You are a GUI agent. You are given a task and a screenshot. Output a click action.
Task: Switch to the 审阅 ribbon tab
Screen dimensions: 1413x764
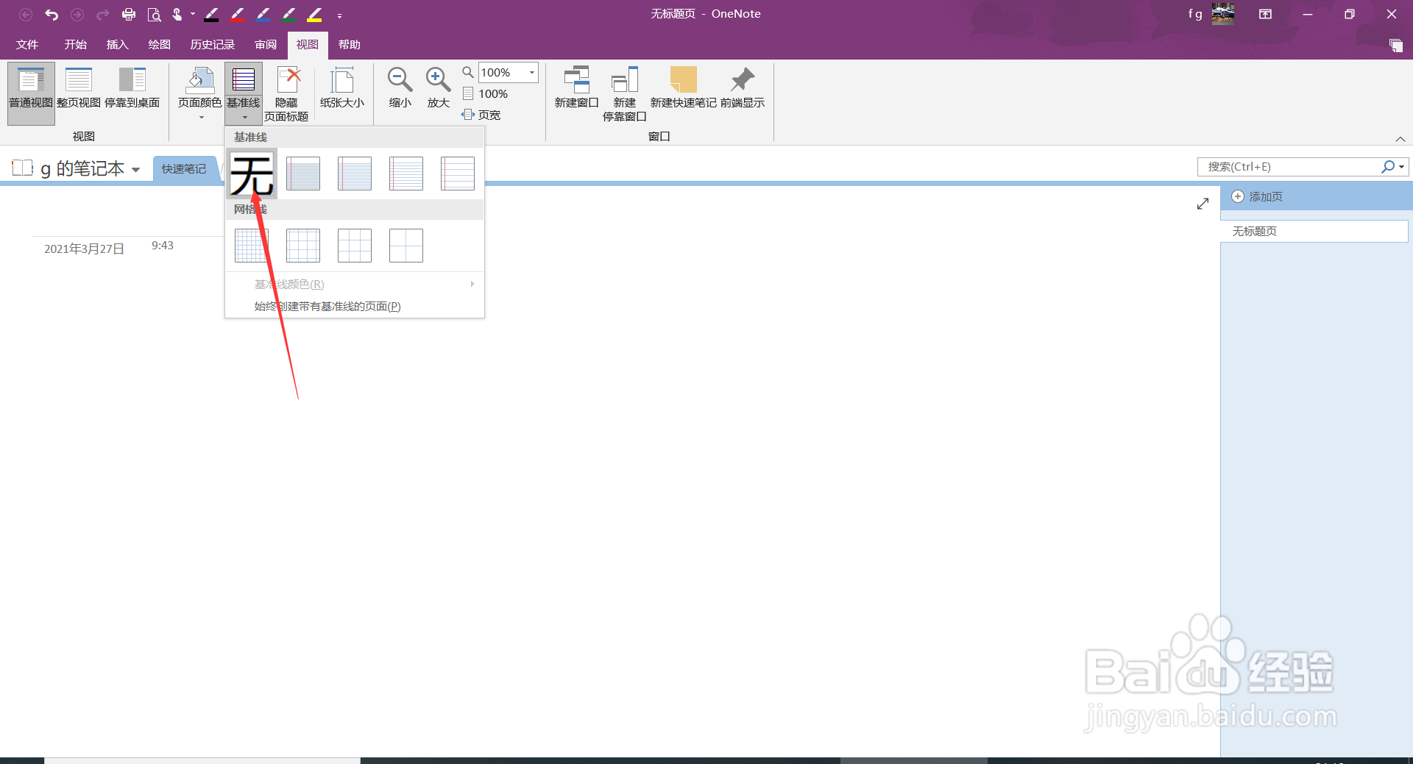(x=266, y=45)
